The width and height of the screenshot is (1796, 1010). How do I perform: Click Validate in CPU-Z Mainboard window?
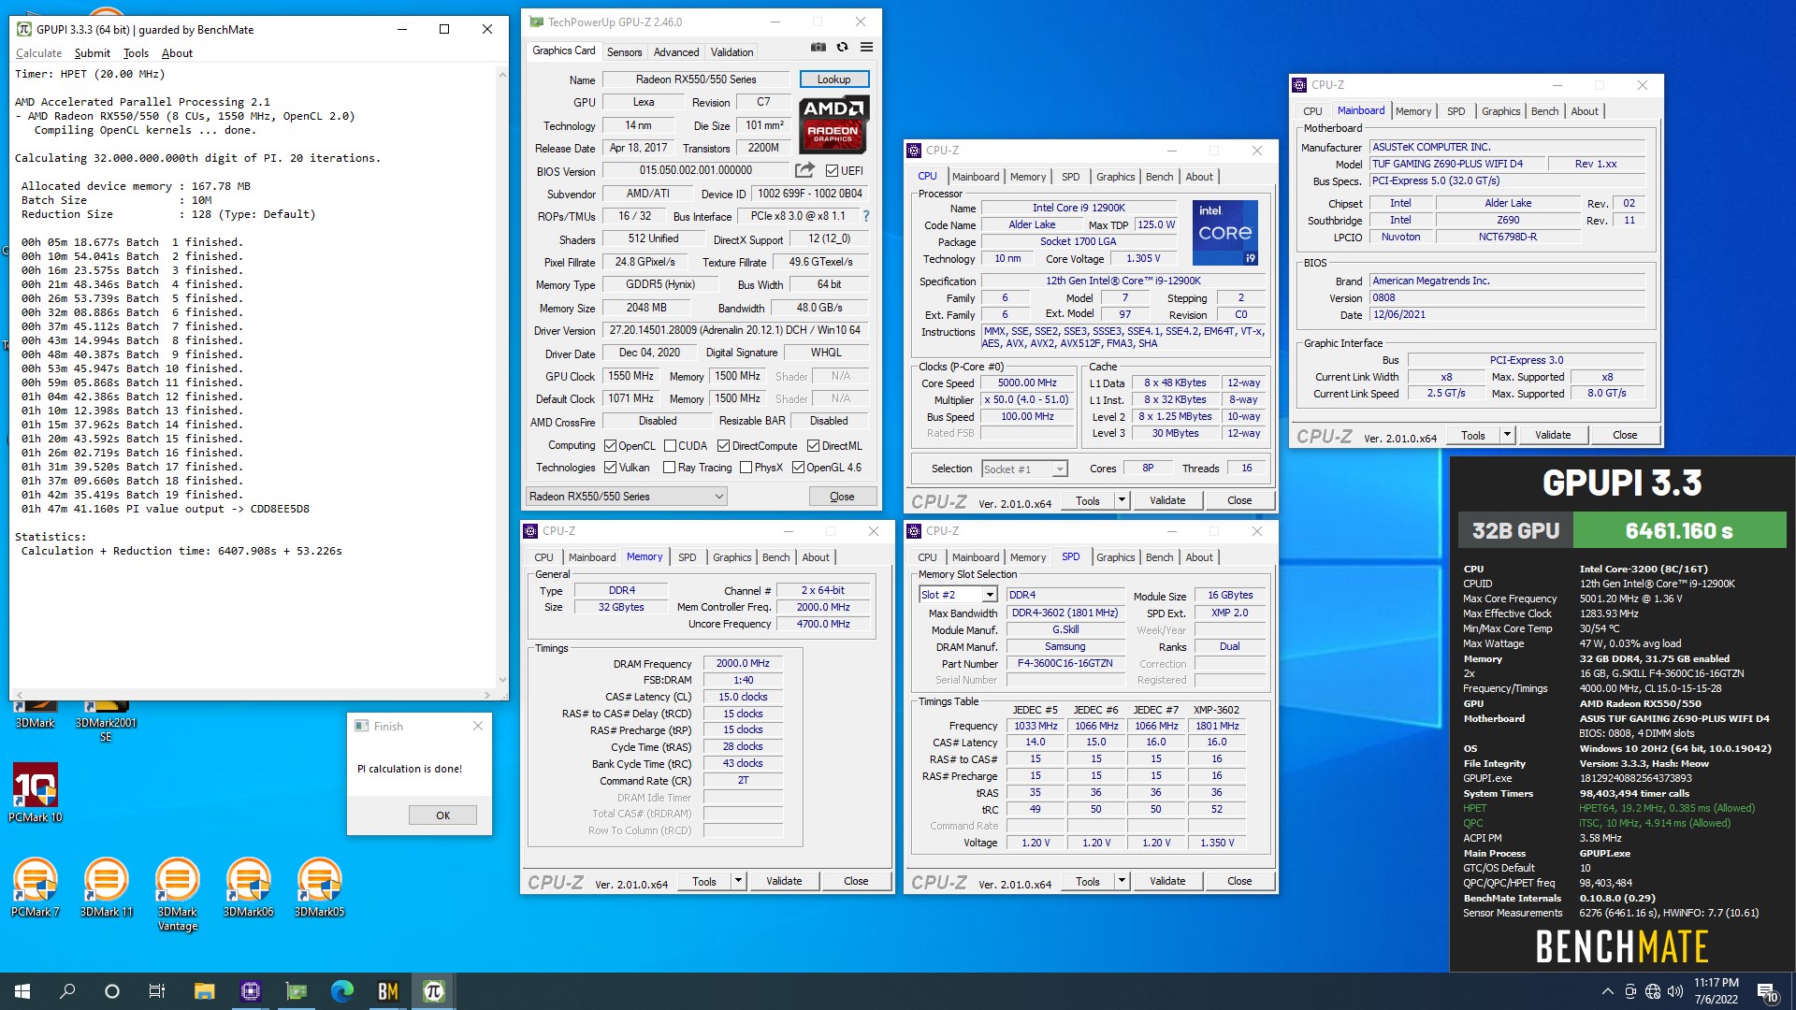(1553, 435)
